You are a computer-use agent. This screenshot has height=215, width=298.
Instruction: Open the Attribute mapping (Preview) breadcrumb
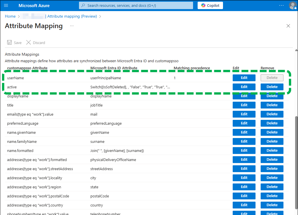click(x=72, y=16)
